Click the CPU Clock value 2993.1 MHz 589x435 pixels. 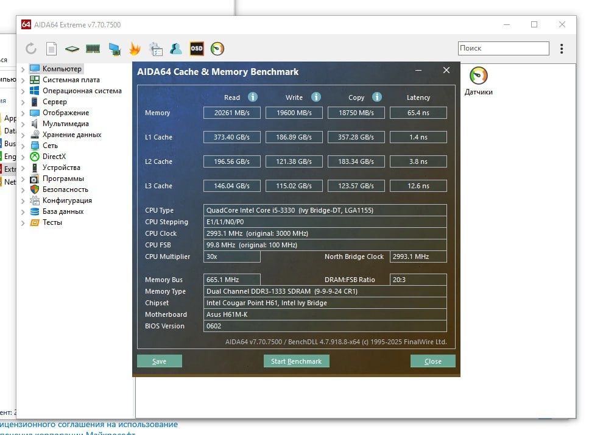pyautogui.click(x=325, y=233)
